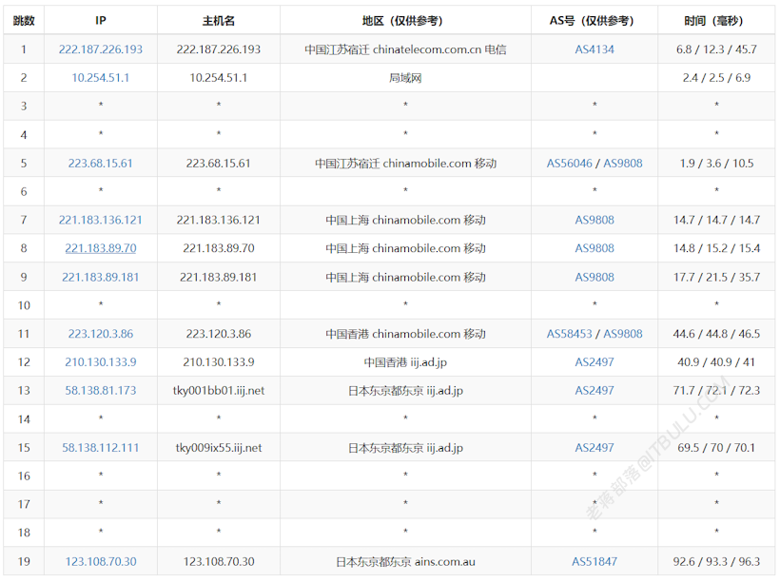Click the time value 71.7 / 72.1 / 72.3
Viewport: 780px width, 583px height.
(716, 391)
